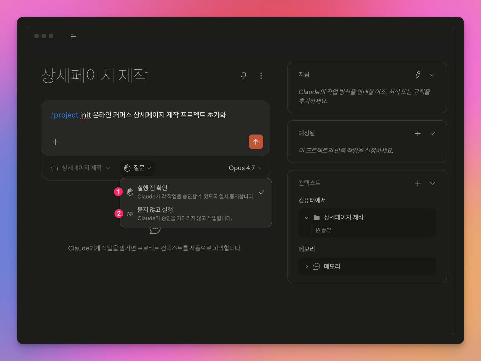Open the 질문 mode dropdown
The height and width of the screenshot is (361, 481).
tap(138, 168)
